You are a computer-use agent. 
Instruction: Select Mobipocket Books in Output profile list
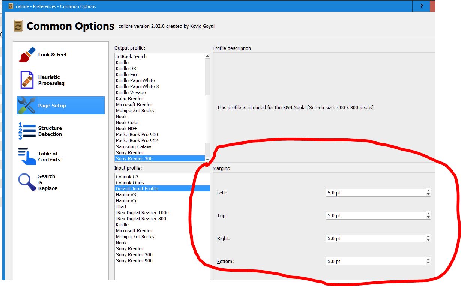coord(159,110)
